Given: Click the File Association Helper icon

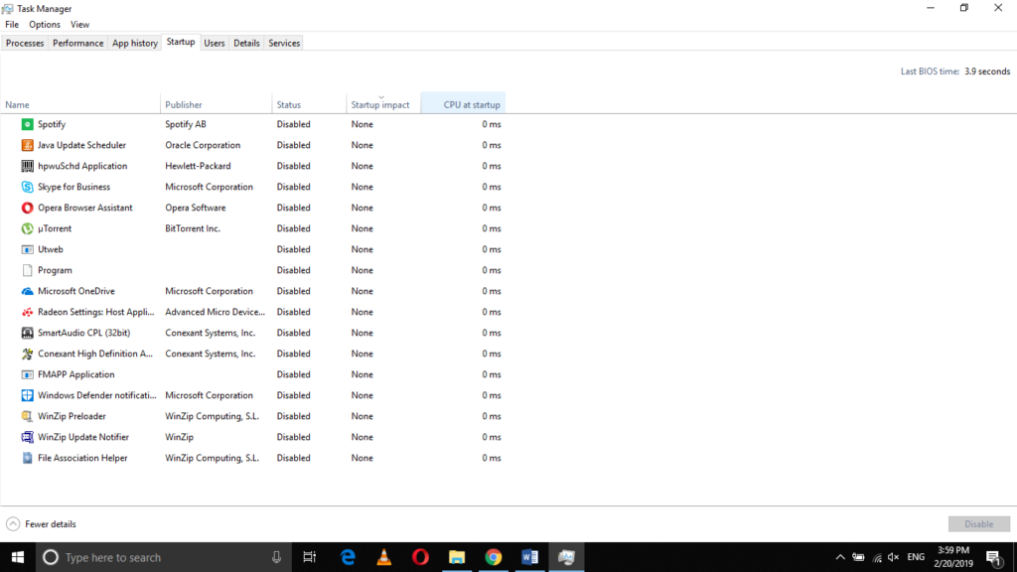Looking at the screenshot, I should coord(27,458).
